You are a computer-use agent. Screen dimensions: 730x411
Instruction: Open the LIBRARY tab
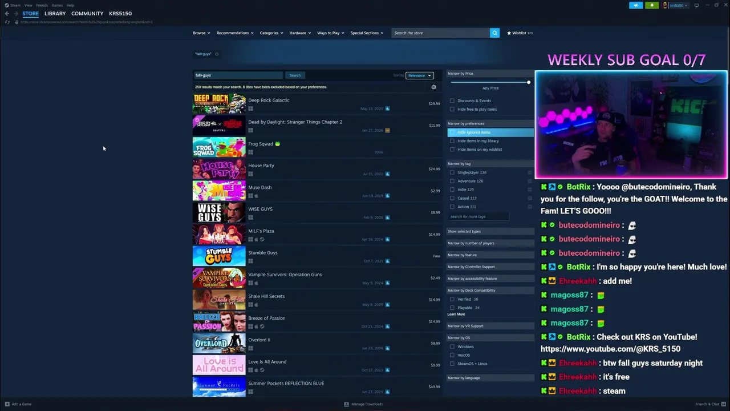pos(55,13)
